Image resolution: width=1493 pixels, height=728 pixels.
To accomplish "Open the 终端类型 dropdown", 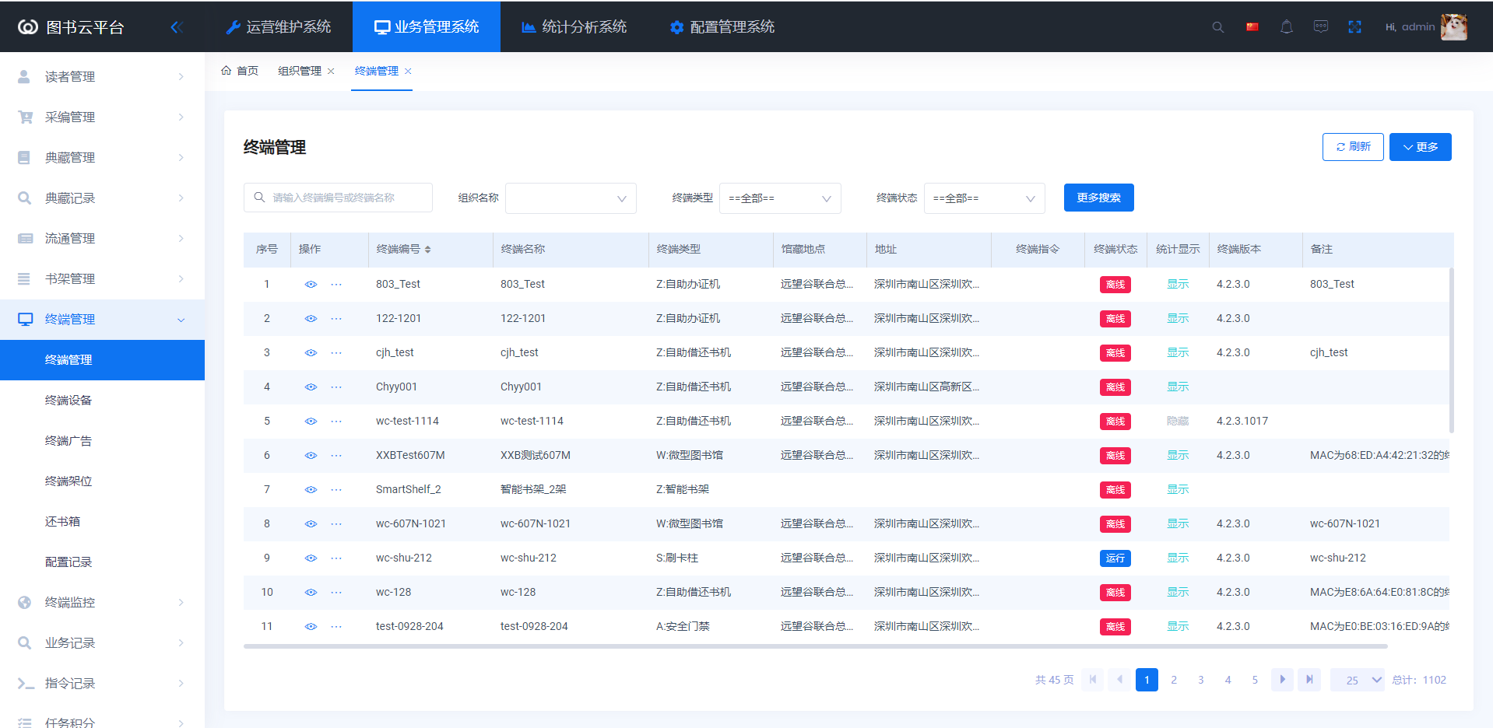I will pyautogui.click(x=780, y=198).
